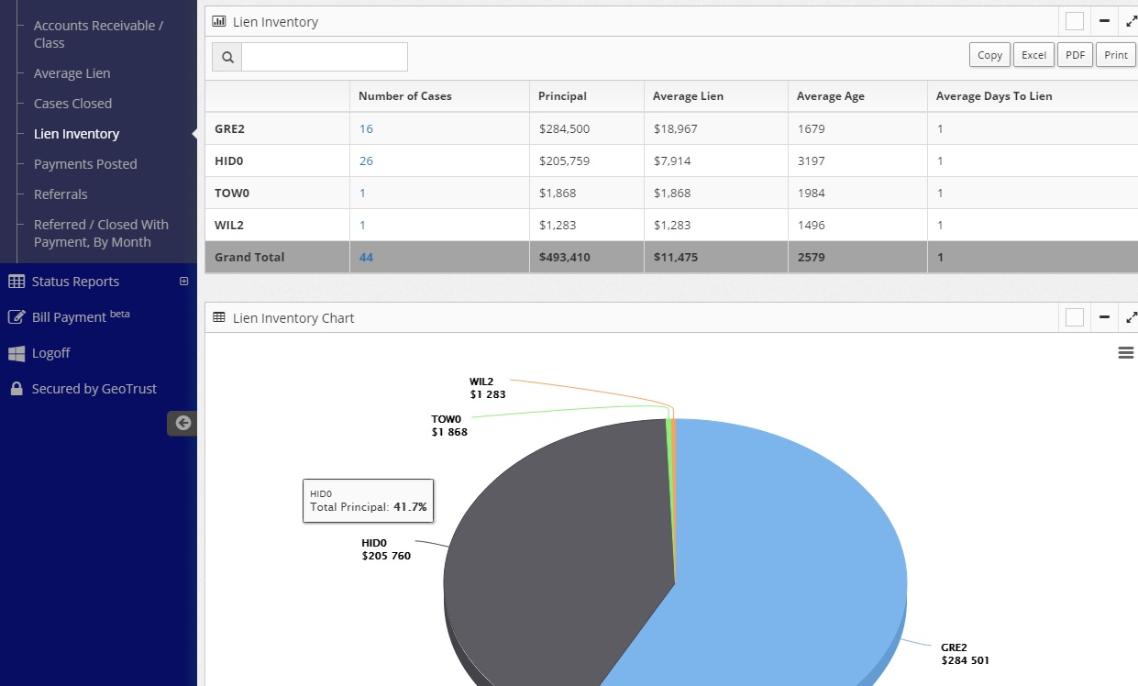This screenshot has height=686, width=1138.
Task: Click the Bill Payment edit icon
Action: pyautogui.click(x=17, y=317)
